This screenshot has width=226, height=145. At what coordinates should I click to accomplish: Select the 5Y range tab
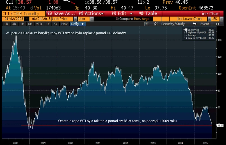(56, 24)
